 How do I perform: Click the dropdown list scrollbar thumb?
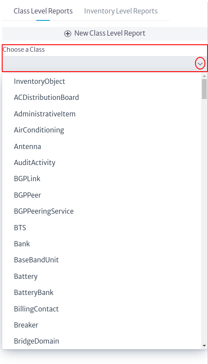point(204,89)
